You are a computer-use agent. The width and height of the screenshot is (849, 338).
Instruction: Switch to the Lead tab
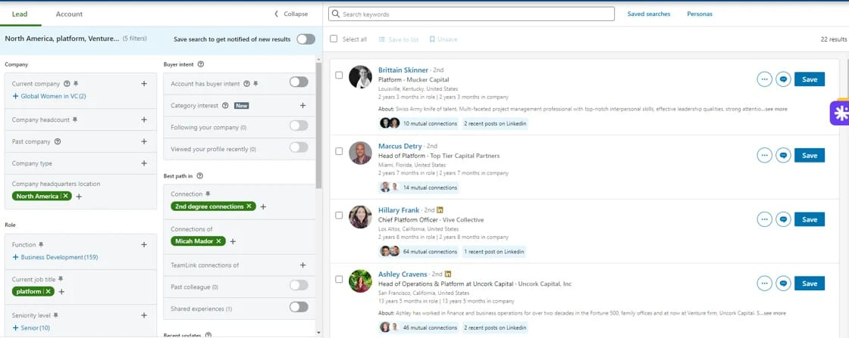click(x=20, y=14)
